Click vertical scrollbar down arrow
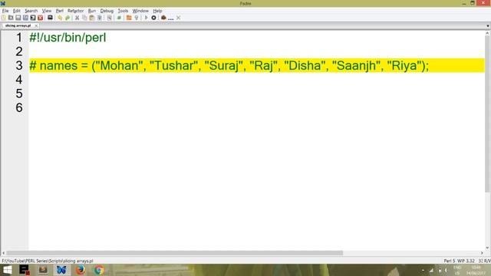 coord(488,248)
